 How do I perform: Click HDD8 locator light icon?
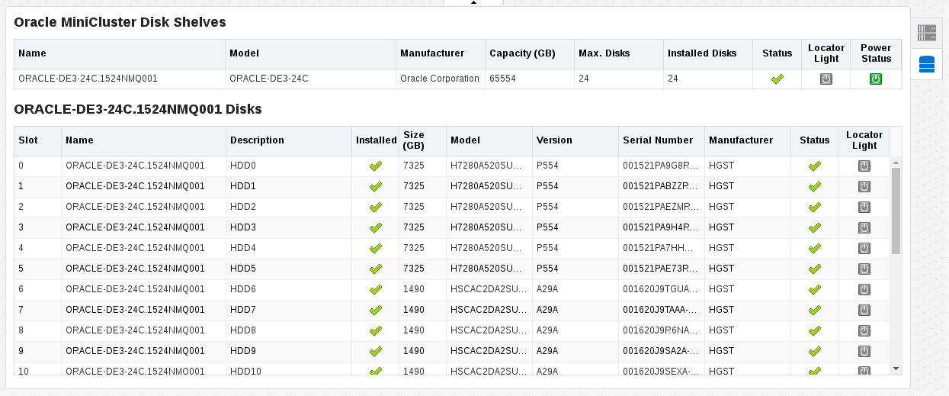pyautogui.click(x=864, y=330)
